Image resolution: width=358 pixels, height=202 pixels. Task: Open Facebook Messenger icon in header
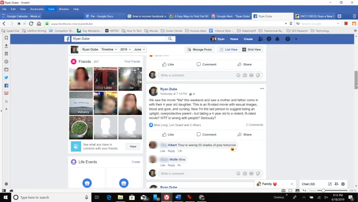[269, 39]
